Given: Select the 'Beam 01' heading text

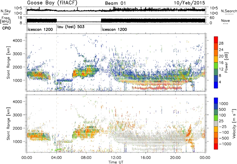Looking at the screenshot, I should click(115, 3).
